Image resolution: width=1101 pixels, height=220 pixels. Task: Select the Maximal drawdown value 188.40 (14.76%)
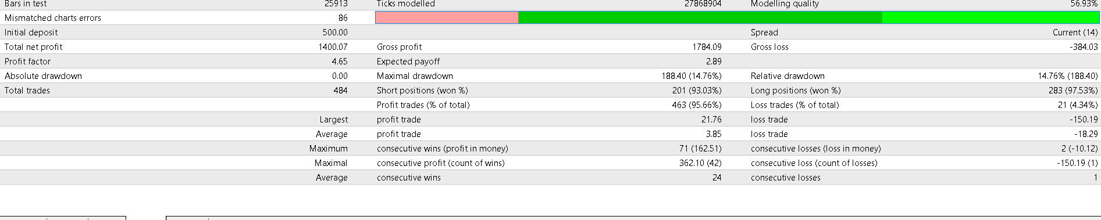coord(692,76)
